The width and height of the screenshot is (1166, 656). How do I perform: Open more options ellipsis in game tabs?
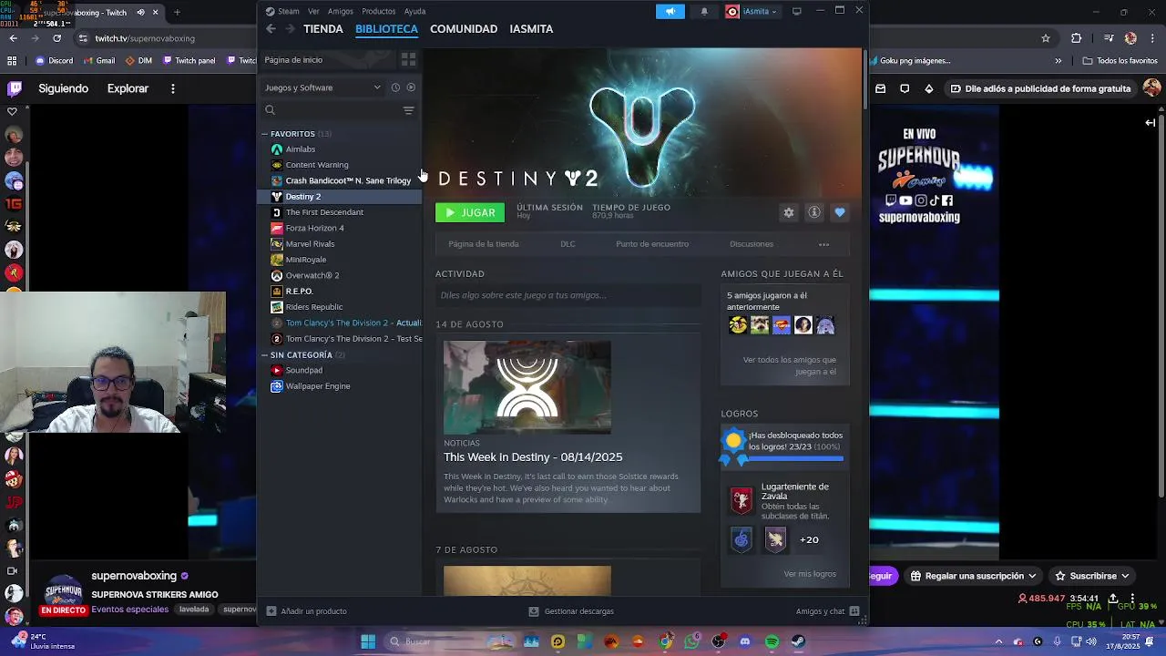tap(823, 244)
